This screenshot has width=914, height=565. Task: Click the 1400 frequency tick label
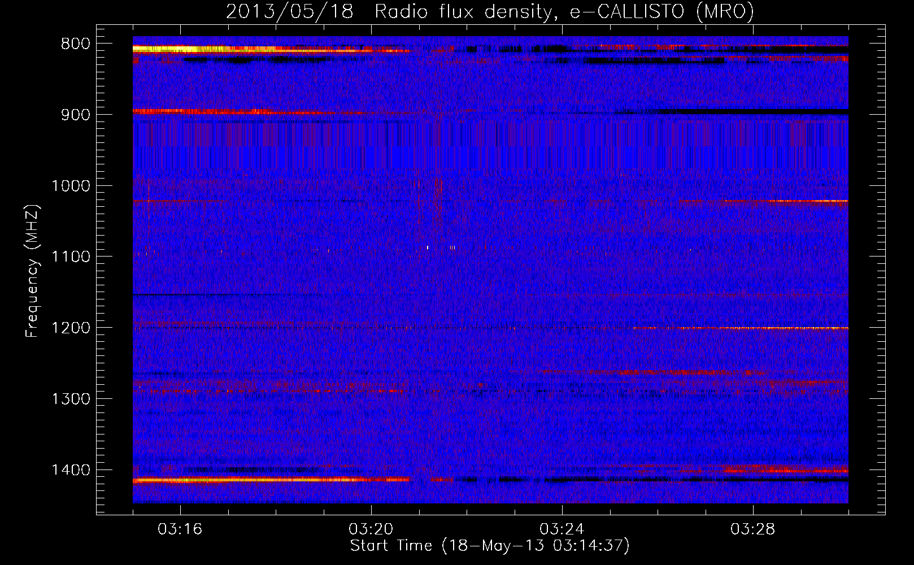(71, 470)
